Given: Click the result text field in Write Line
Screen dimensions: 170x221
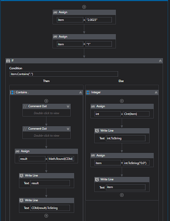Looking at the screenshot, I should (50, 183).
